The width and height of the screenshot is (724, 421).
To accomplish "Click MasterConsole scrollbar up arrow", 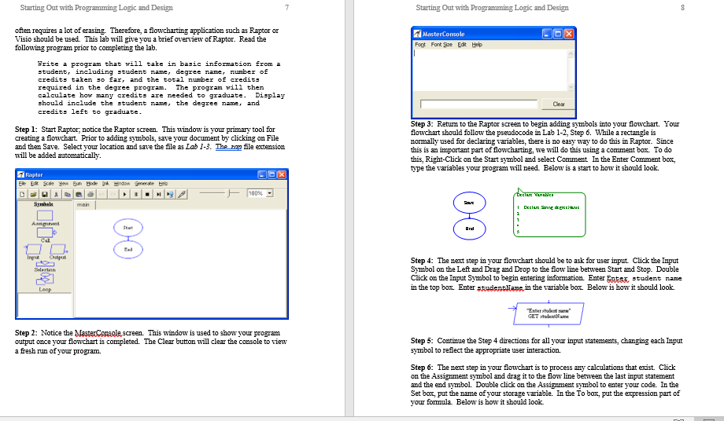I will pyautogui.click(x=571, y=54).
